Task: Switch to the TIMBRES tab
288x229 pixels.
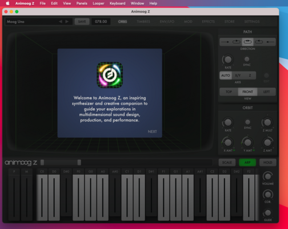Action: point(143,22)
